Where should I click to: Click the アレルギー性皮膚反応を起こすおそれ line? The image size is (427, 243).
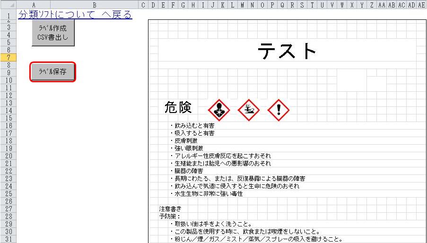[220, 156]
